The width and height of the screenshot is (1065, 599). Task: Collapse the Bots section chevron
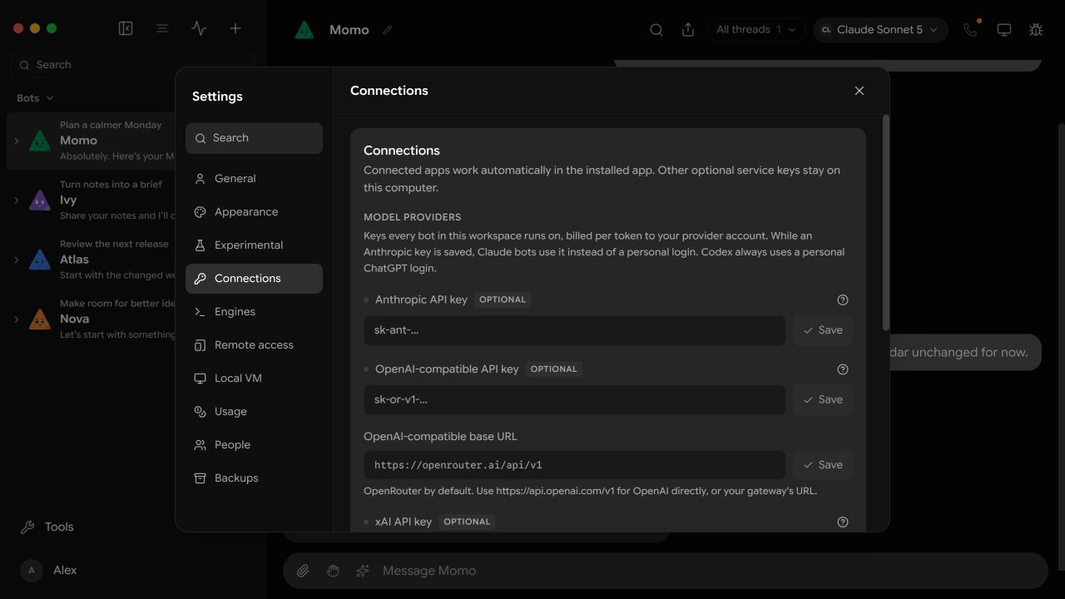pos(50,98)
